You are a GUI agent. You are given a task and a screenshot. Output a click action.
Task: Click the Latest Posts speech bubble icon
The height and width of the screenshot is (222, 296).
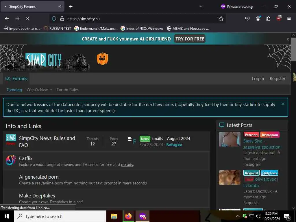(x=222, y=125)
